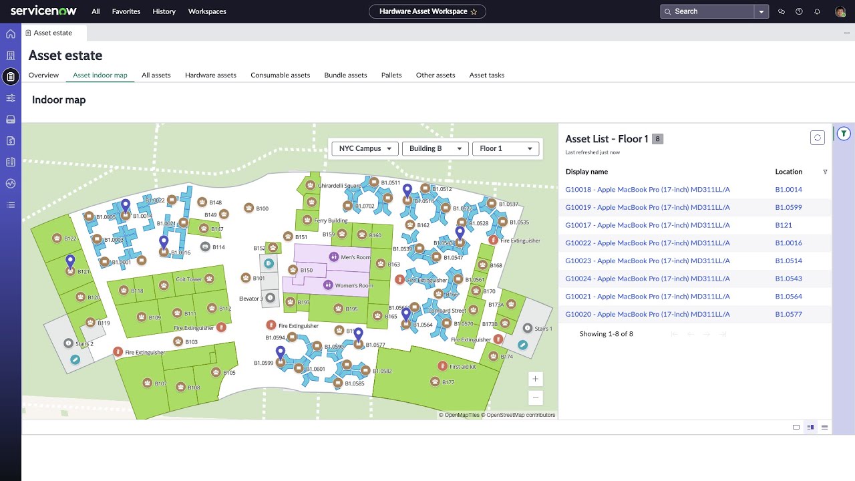
Task: Toggle the split map-and-list view
Action: tap(810, 427)
